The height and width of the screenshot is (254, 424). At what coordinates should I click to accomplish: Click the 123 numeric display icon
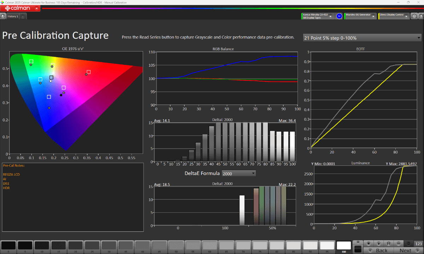click(x=419, y=243)
